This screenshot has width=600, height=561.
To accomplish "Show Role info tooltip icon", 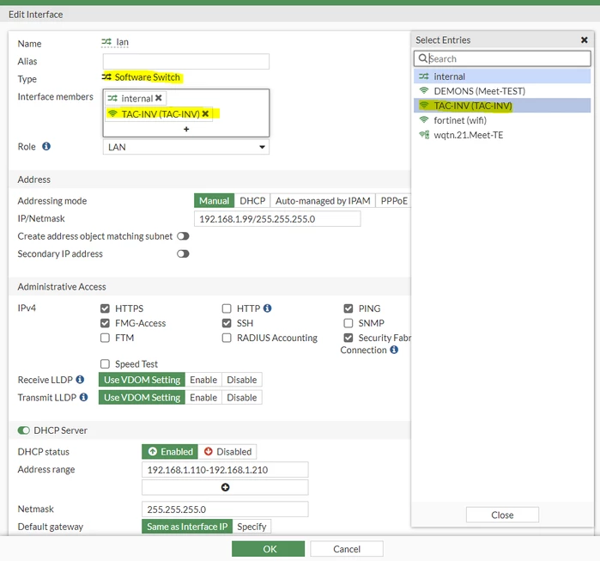I will point(46,146).
